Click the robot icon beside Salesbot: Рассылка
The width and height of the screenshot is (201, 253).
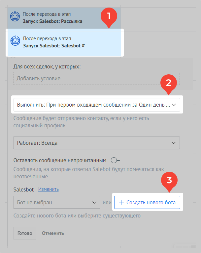coord(15,17)
